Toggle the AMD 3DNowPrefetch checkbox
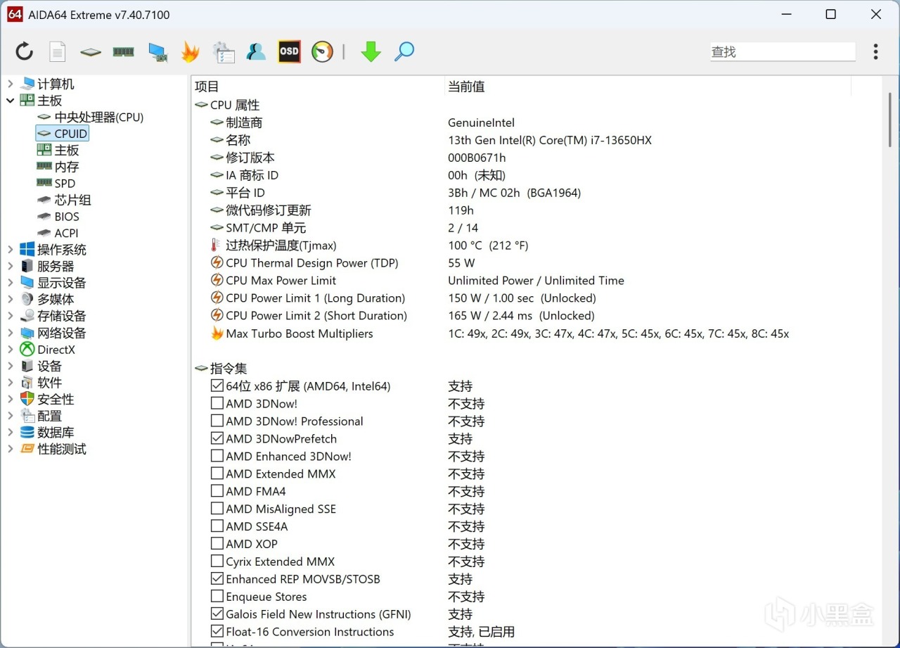 click(x=217, y=438)
